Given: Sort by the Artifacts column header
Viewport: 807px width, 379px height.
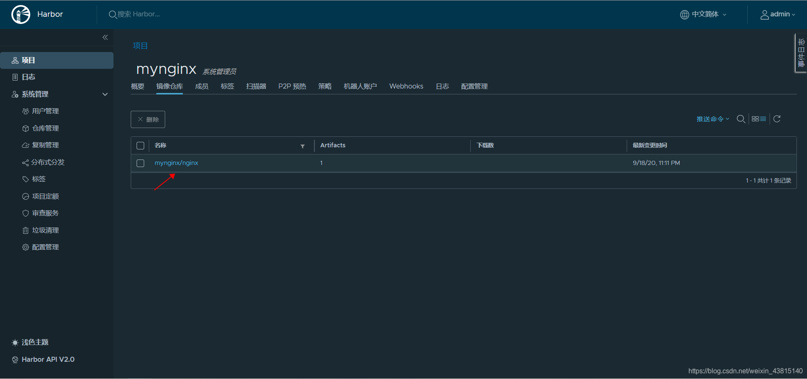Looking at the screenshot, I should tap(333, 145).
